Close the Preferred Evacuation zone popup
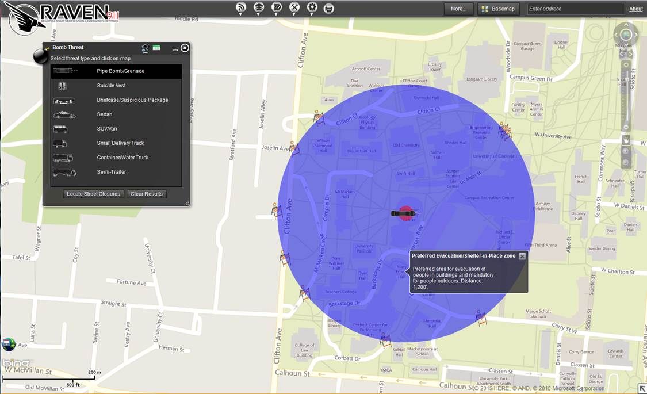 (522, 256)
